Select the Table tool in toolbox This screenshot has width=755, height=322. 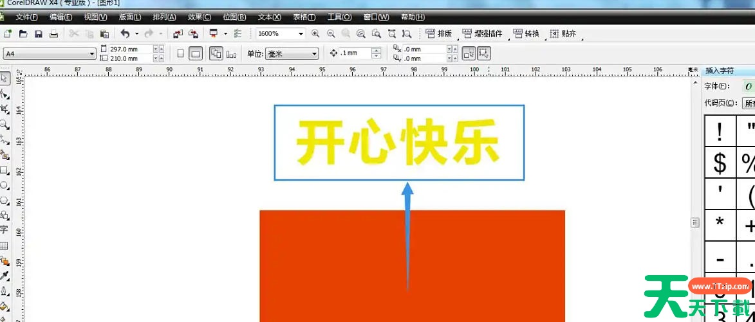coord(5,246)
